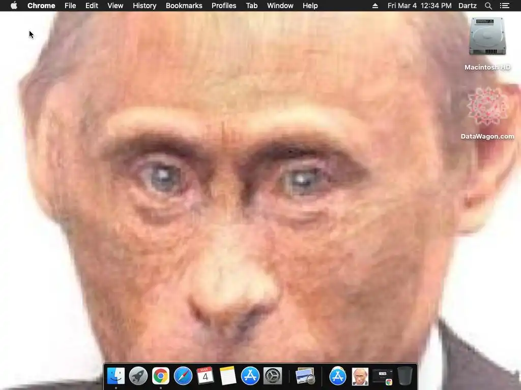Open the portrait image file in dock
Viewport: 521px width, 390px height.
click(360, 376)
